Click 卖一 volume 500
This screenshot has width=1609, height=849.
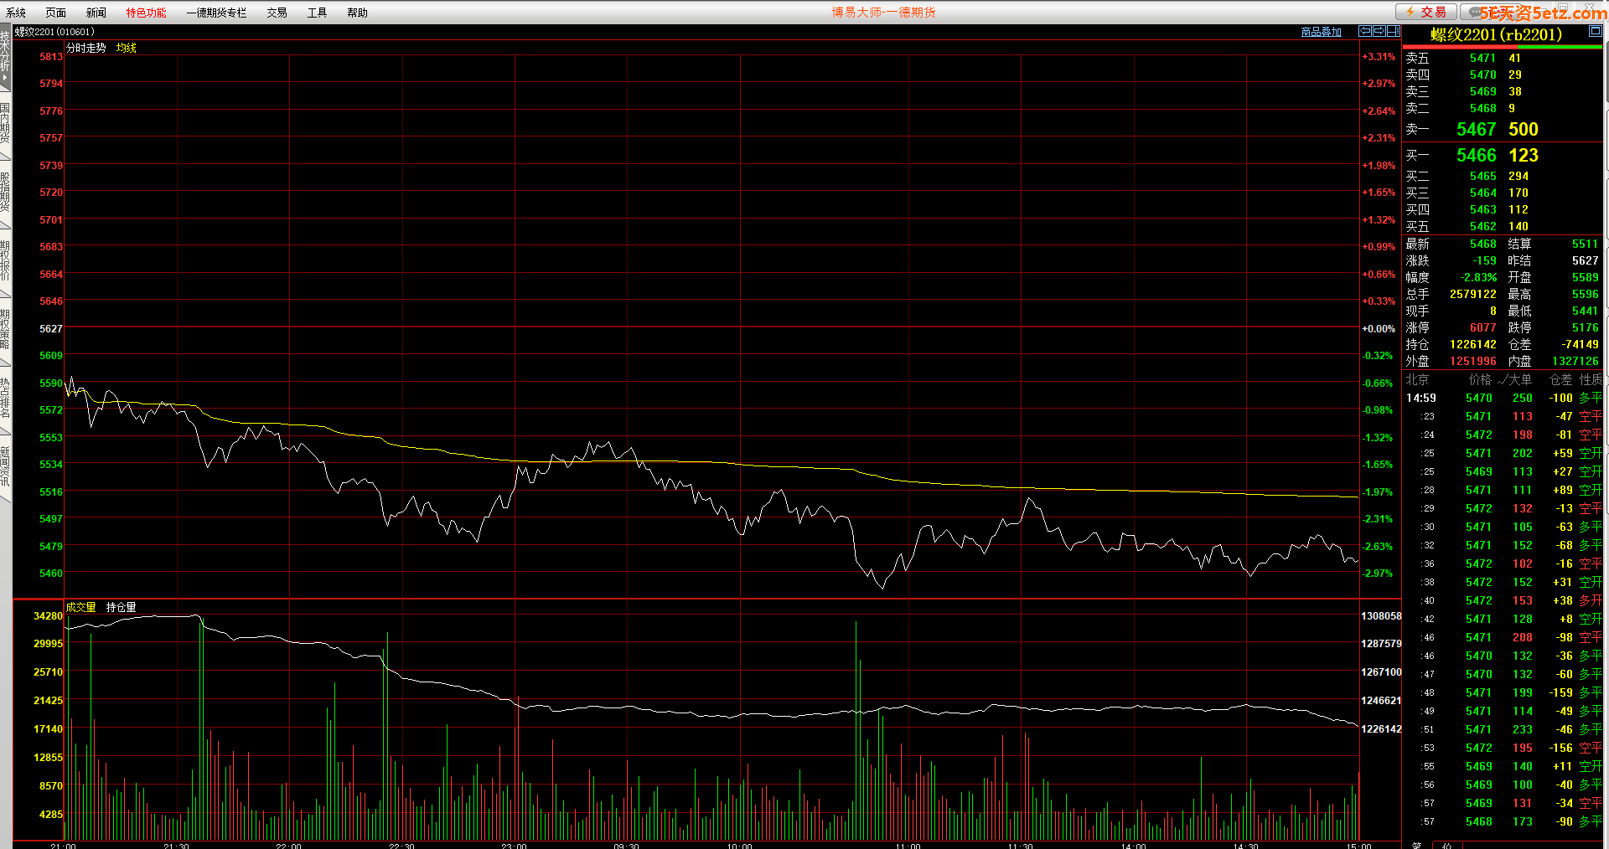pos(1524,129)
